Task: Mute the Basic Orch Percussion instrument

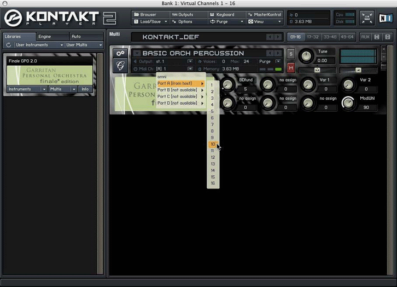Action: (x=291, y=68)
